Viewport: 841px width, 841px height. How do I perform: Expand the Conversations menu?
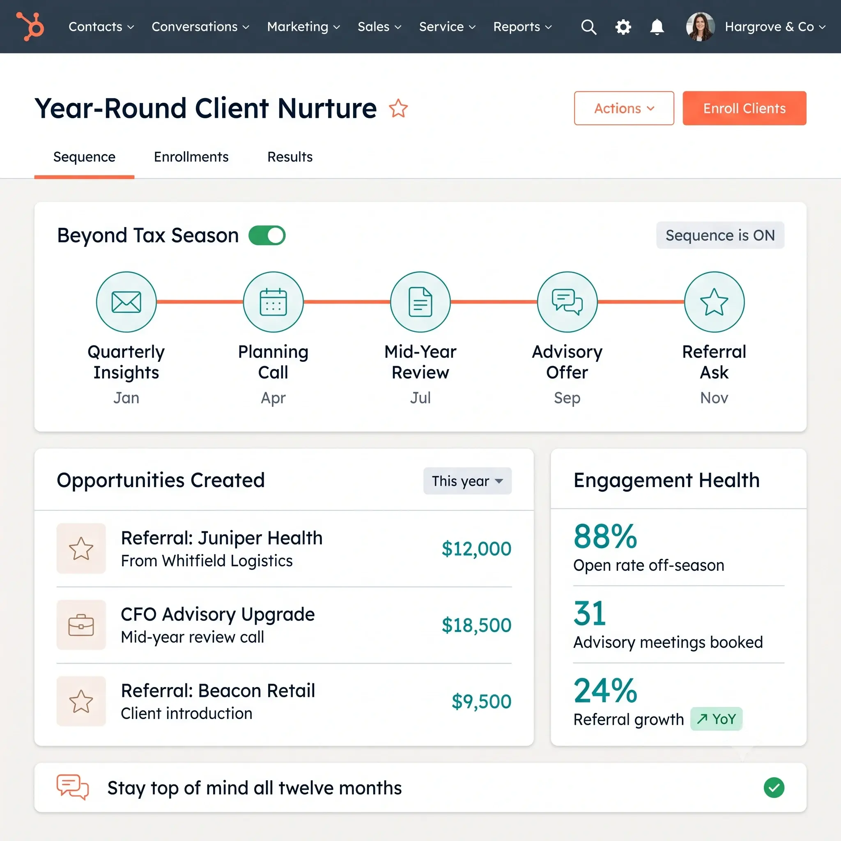(201, 27)
